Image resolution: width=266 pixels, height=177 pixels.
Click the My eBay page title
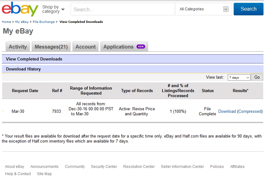click(x=18, y=31)
